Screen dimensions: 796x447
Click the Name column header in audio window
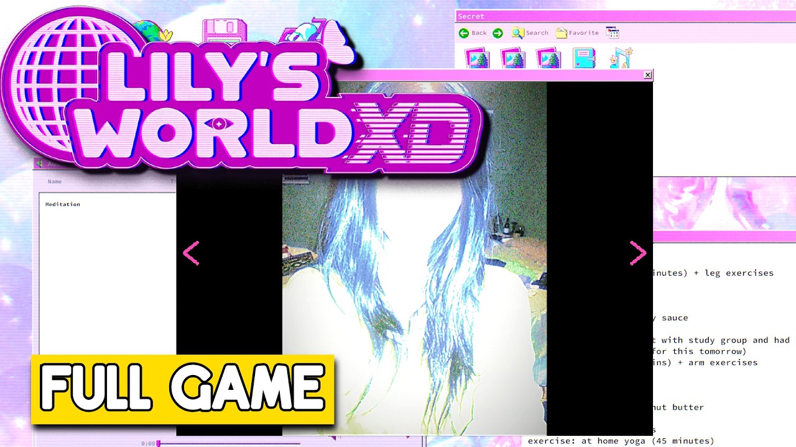55,182
